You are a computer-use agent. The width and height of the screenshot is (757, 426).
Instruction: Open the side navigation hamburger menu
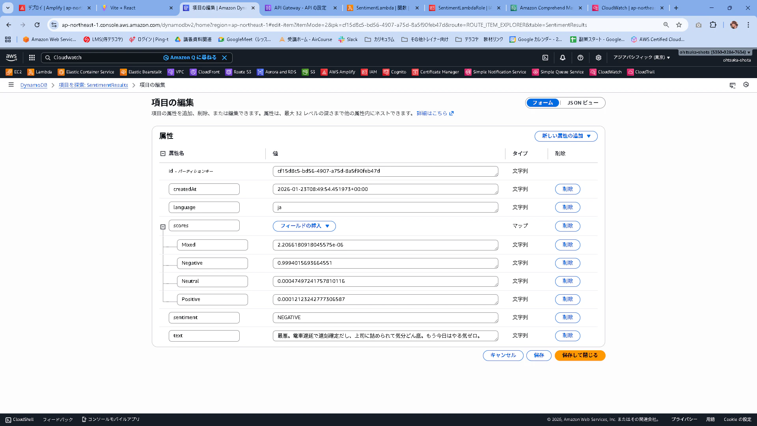[11, 85]
